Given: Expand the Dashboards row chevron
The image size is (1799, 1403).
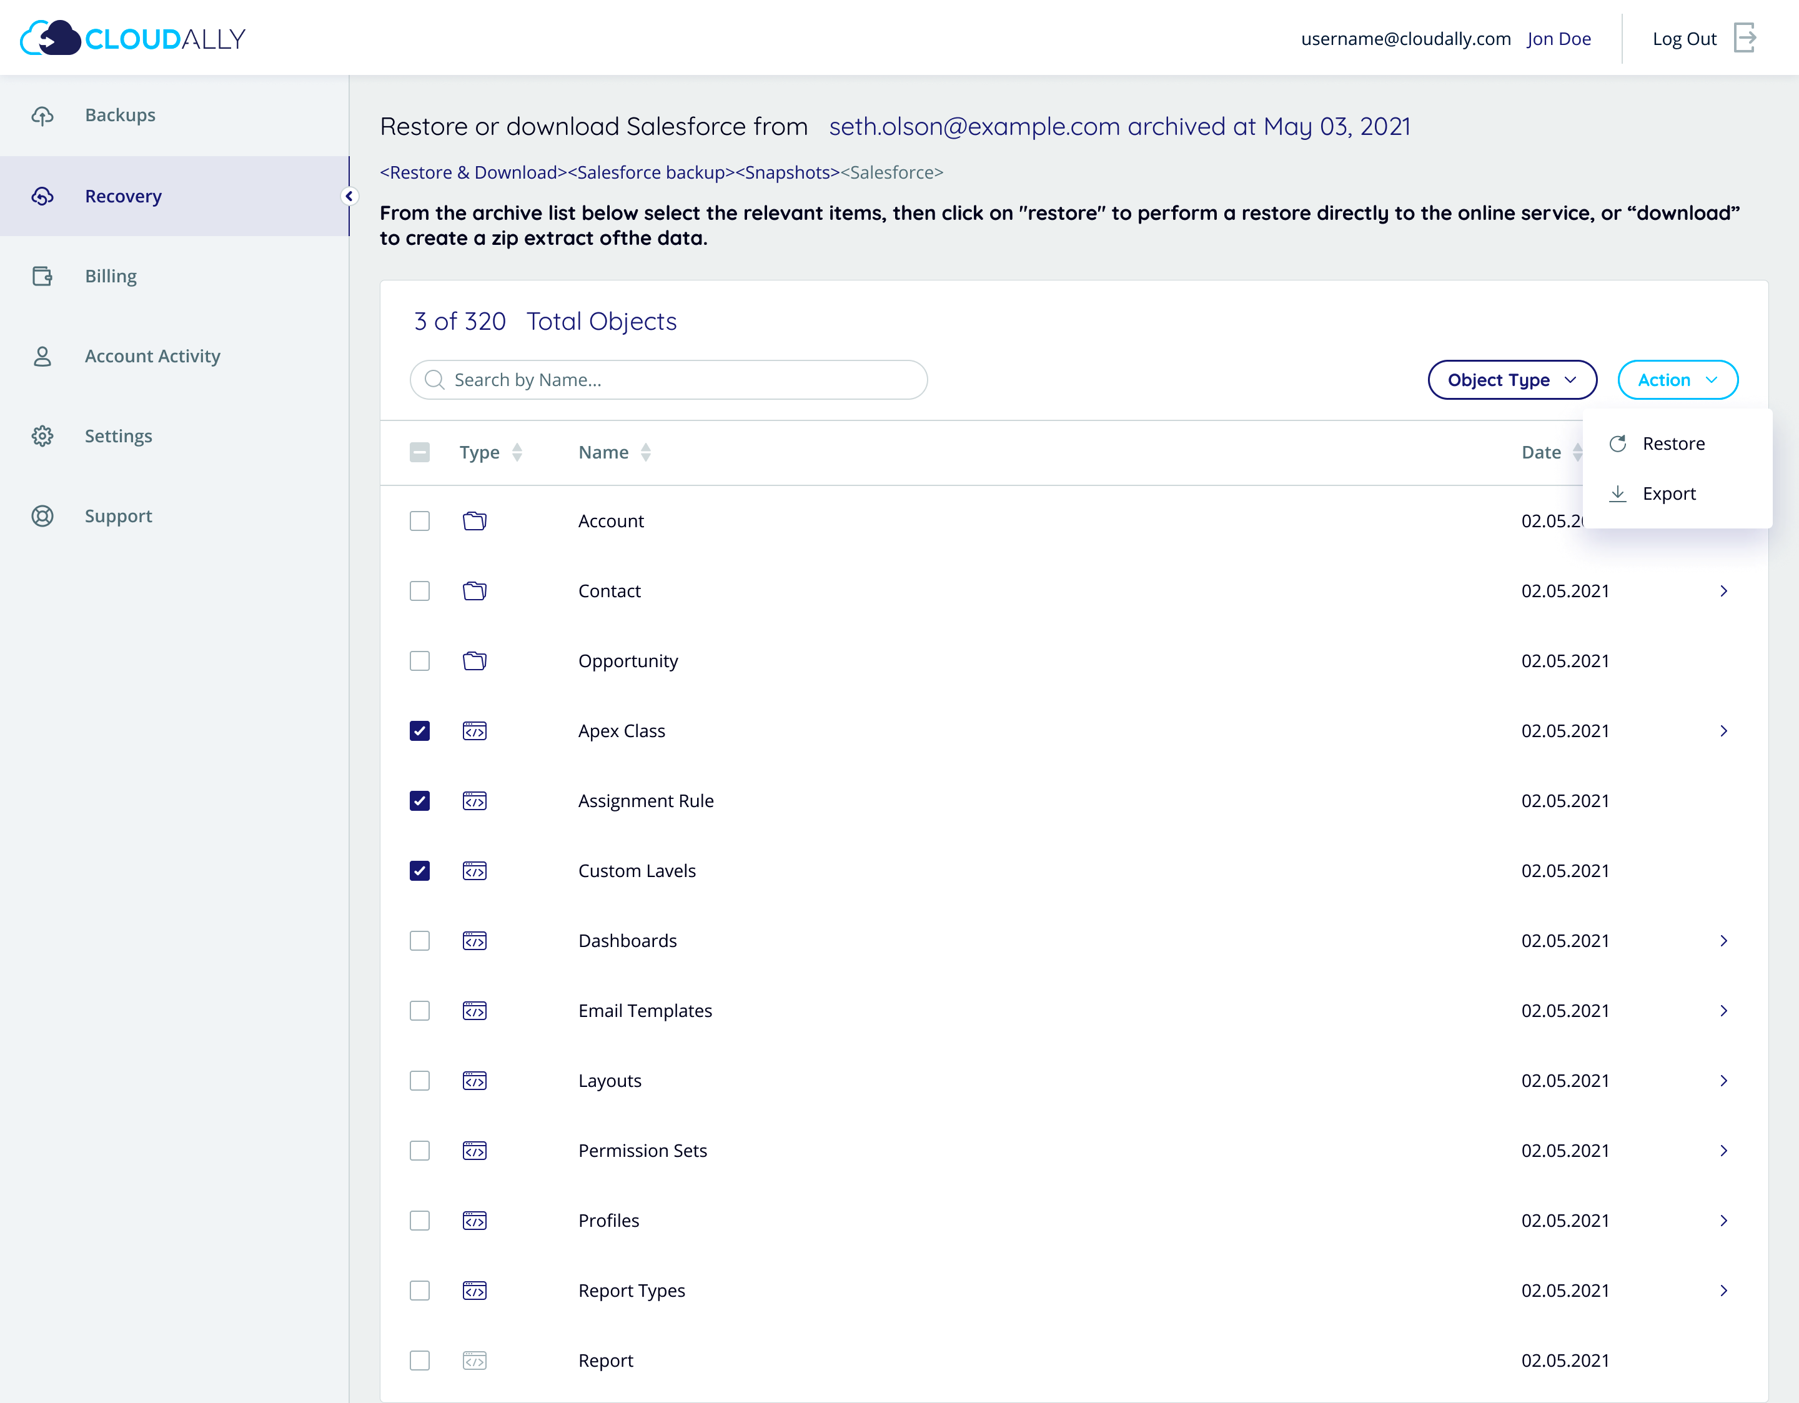Looking at the screenshot, I should tap(1723, 941).
